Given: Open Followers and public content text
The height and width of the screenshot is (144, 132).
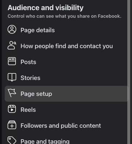Looking at the screenshot, I should 61,126.
